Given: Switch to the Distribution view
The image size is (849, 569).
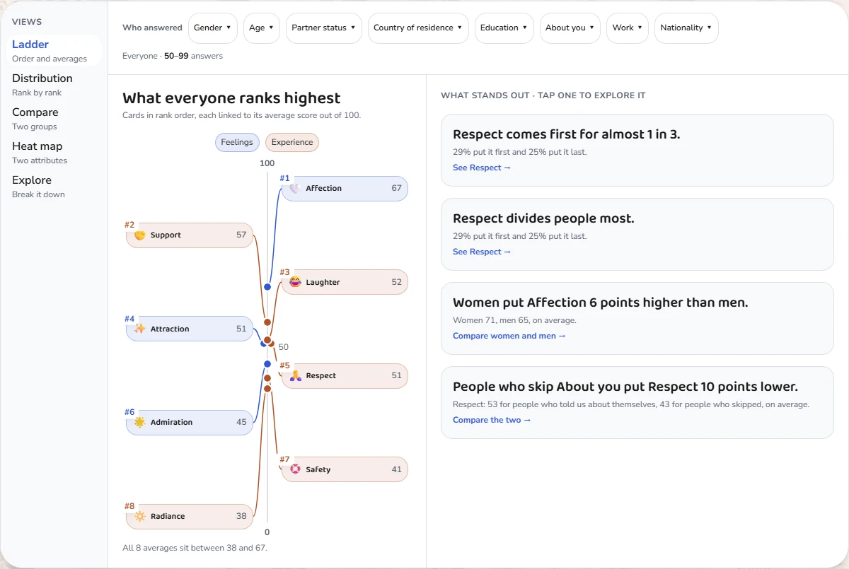Looking at the screenshot, I should pyautogui.click(x=54, y=85).
